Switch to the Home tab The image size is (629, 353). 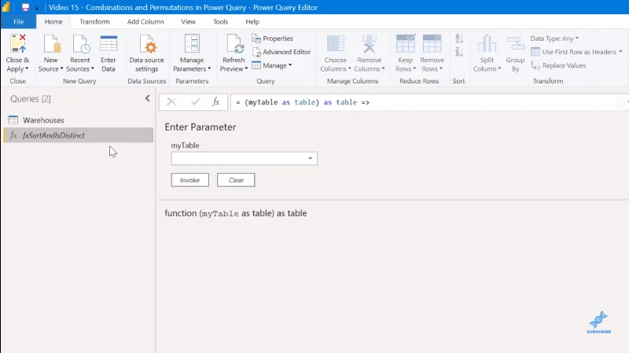point(53,22)
